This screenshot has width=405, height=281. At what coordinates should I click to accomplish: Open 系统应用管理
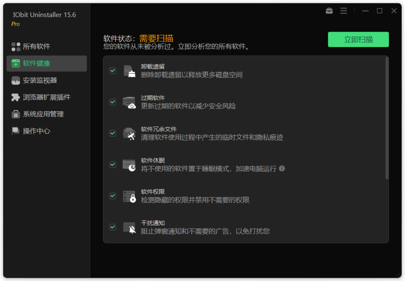click(x=47, y=114)
